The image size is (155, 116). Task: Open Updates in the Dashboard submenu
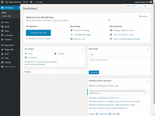[x=6, y=16]
